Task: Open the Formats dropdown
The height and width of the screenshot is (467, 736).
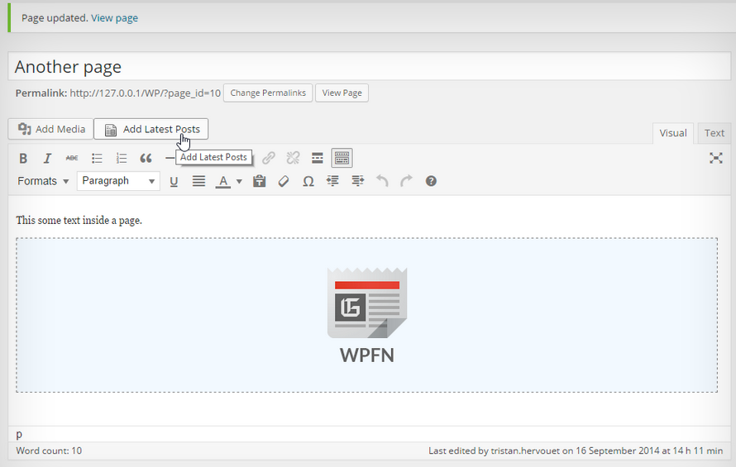Action: (43, 181)
